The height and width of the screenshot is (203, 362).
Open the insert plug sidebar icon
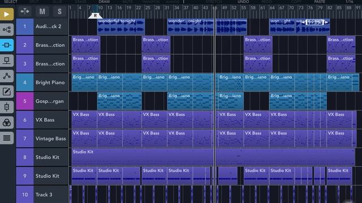(7, 107)
